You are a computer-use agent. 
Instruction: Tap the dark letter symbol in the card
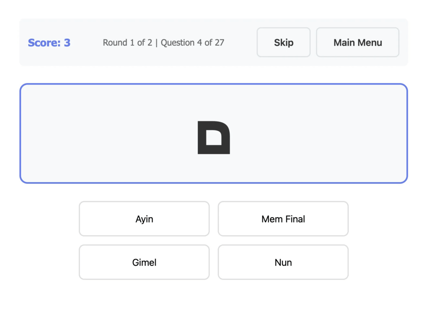[x=213, y=138]
